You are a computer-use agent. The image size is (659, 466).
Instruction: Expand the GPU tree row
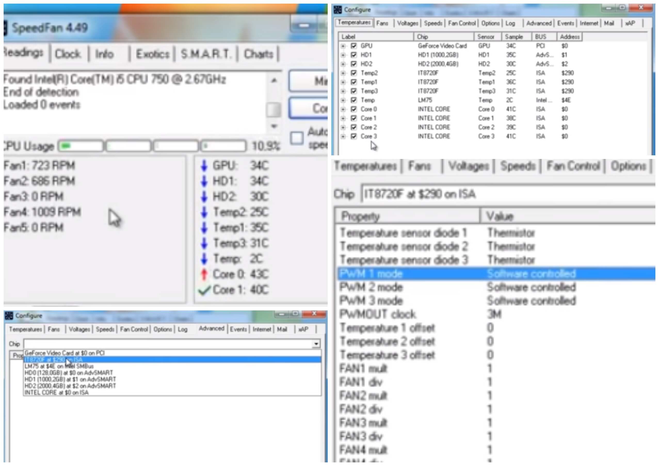343,46
